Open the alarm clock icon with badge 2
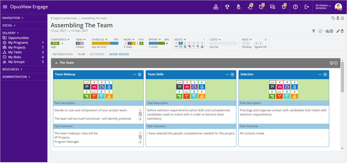 (261, 7)
